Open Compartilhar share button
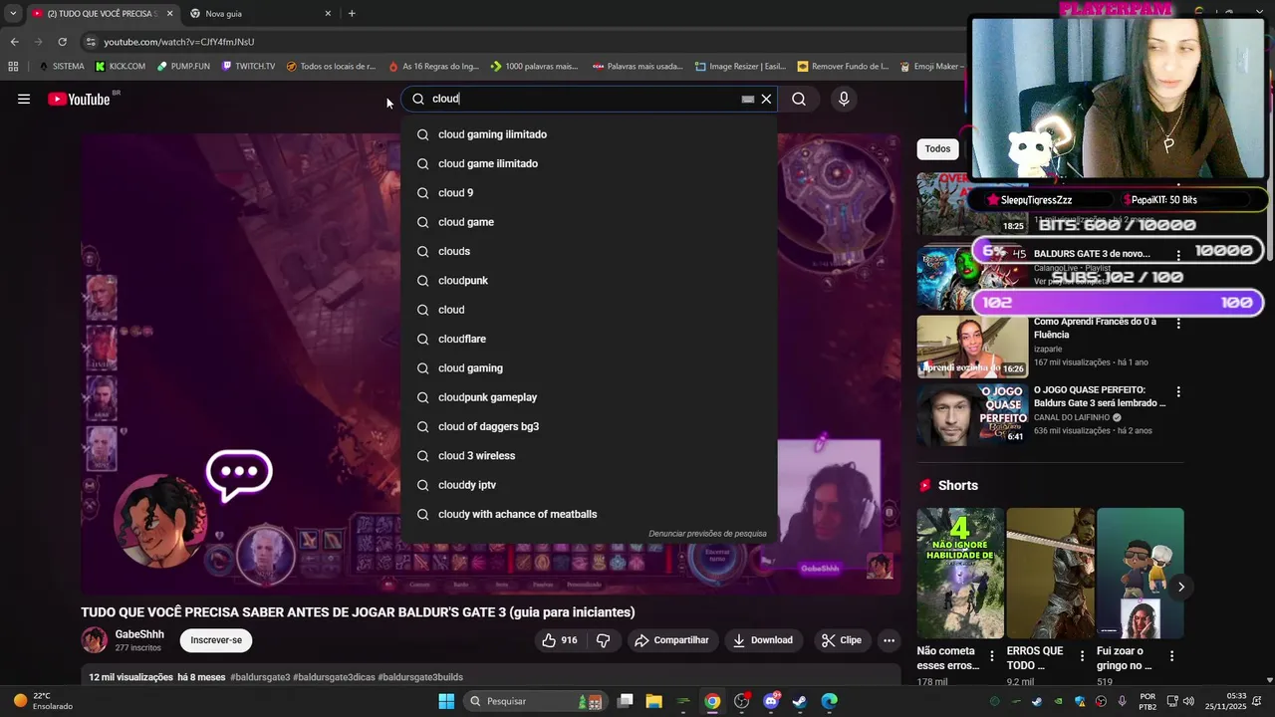The height and width of the screenshot is (717, 1275). pyautogui.click(x=671, y=640)
